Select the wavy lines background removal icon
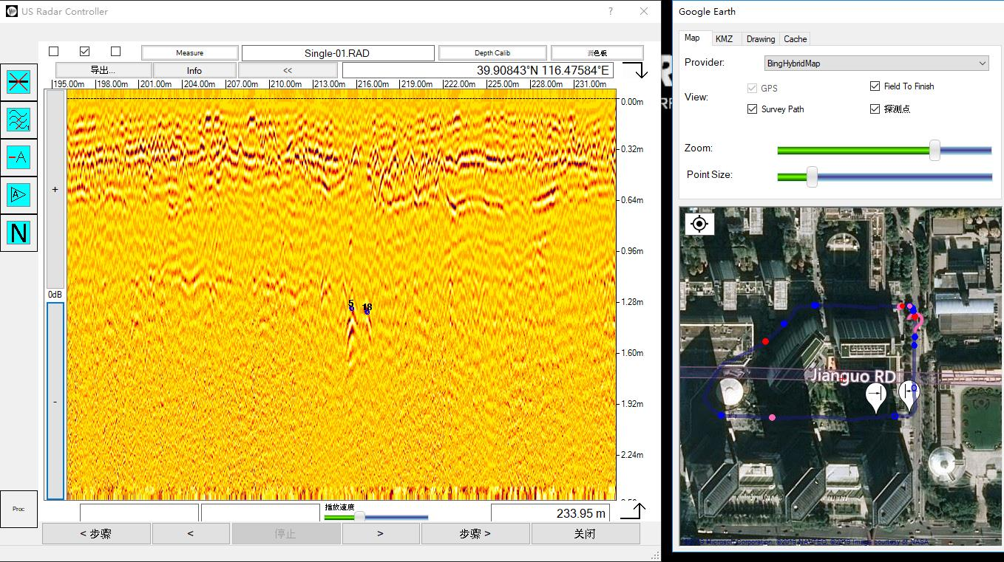The image size is (1004, 562). pyautogui.click(x=18, y=119)
